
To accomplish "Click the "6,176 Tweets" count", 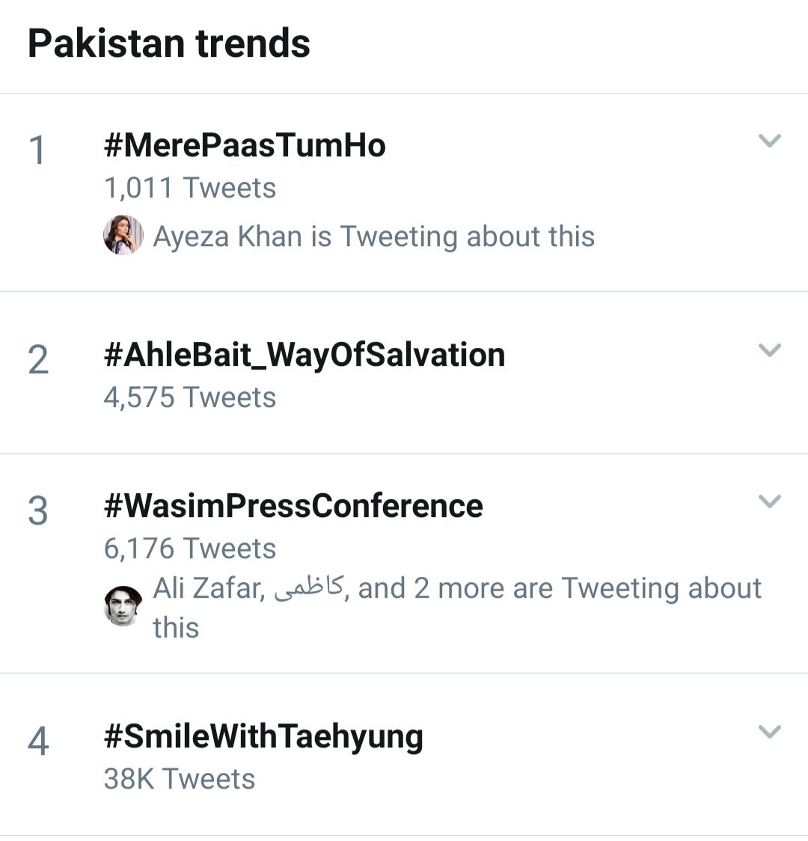I will [190, 548].
